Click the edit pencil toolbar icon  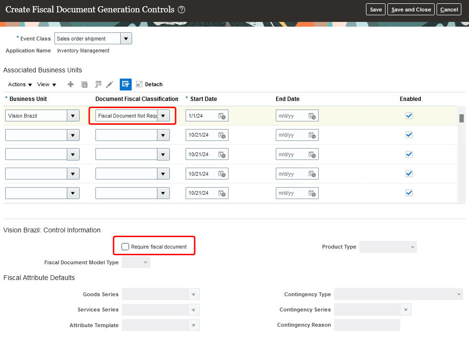coord(109,84)
